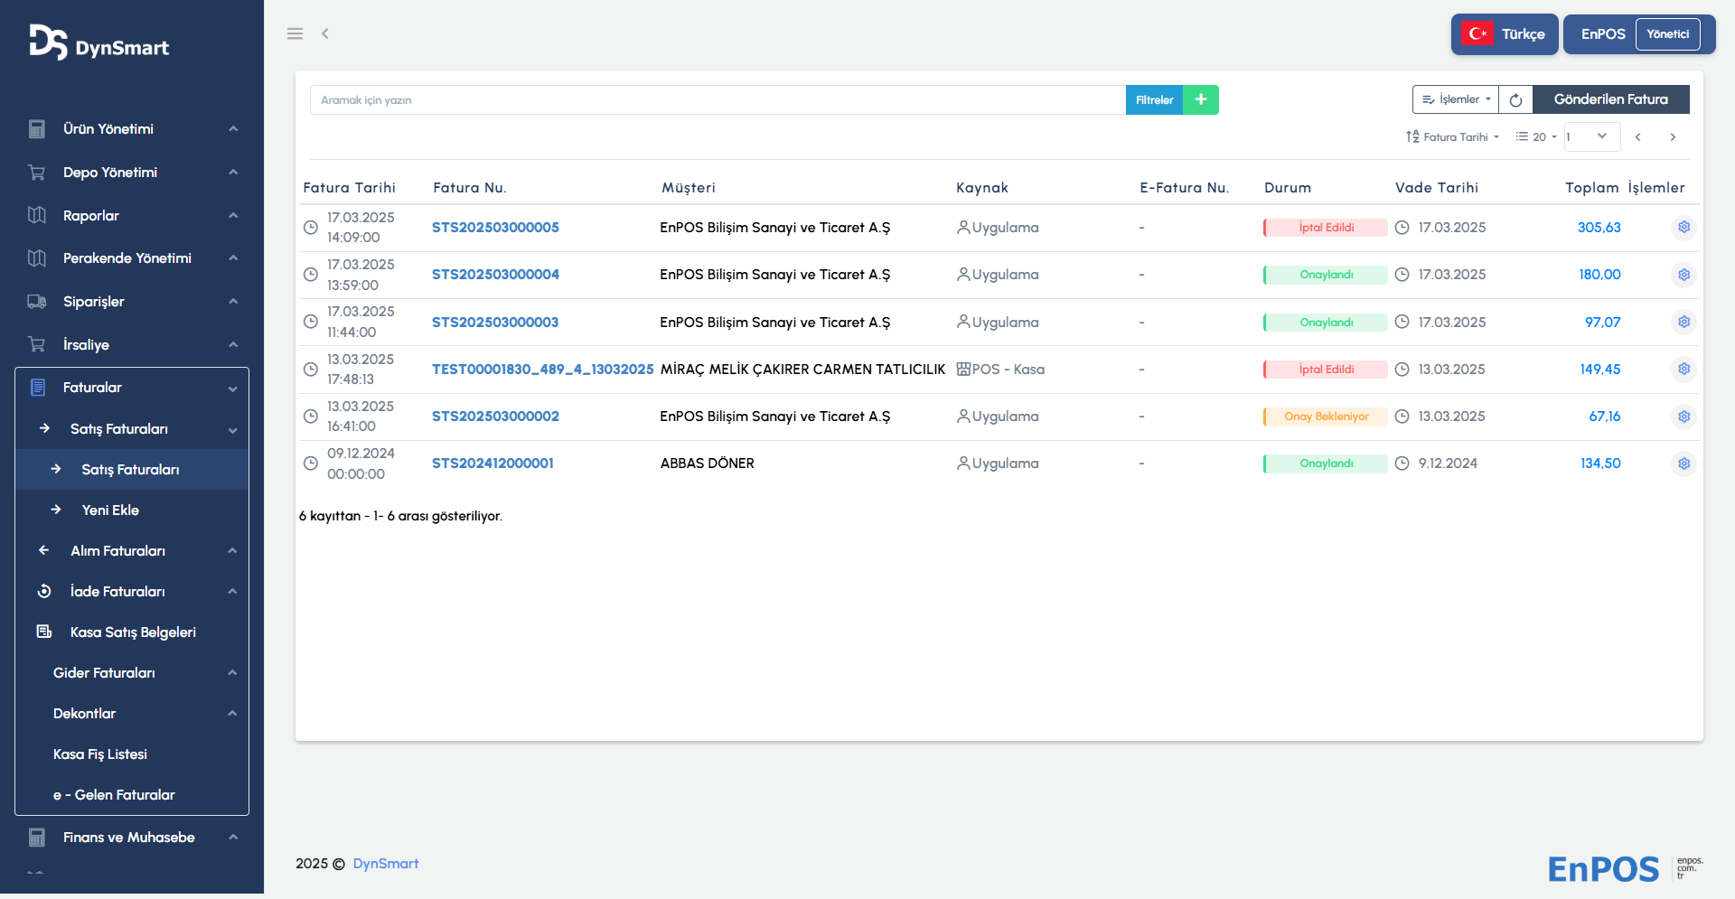This screenshot has height=899, width=1735.
Task: Go to previous page arrow
Action: (x=1637, y=137)
